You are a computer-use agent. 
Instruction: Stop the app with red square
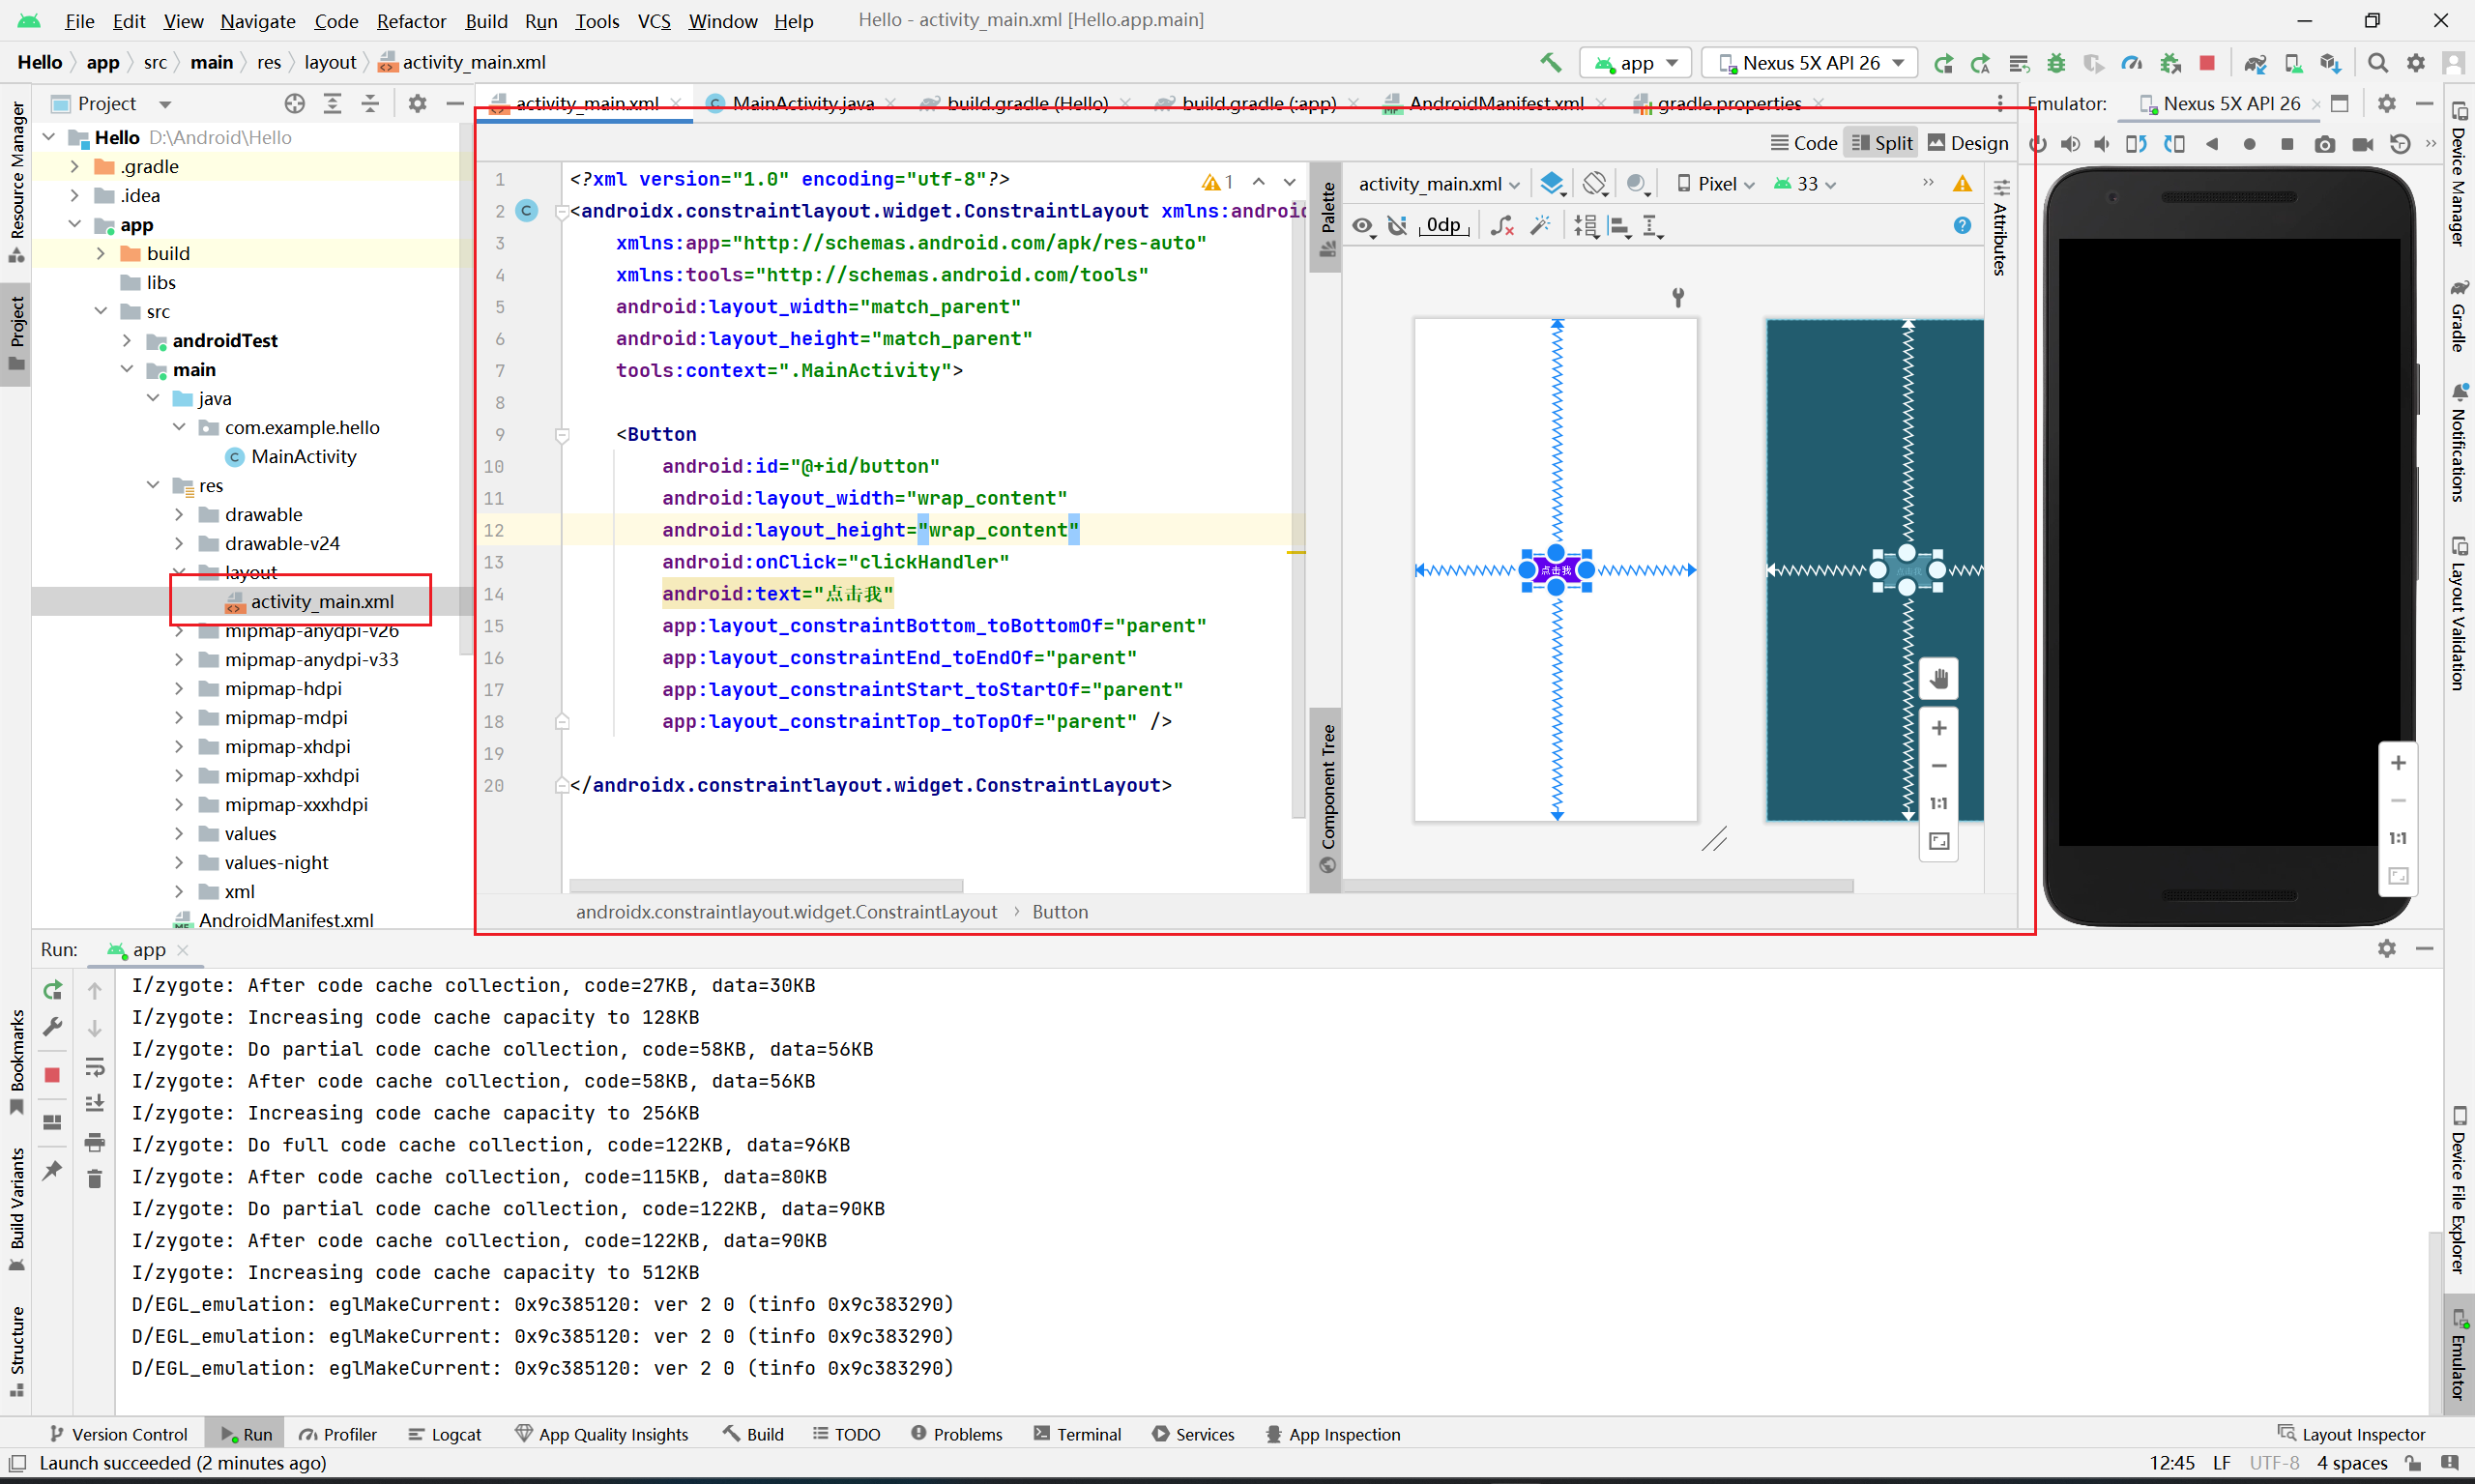(x=2207, y=63)
